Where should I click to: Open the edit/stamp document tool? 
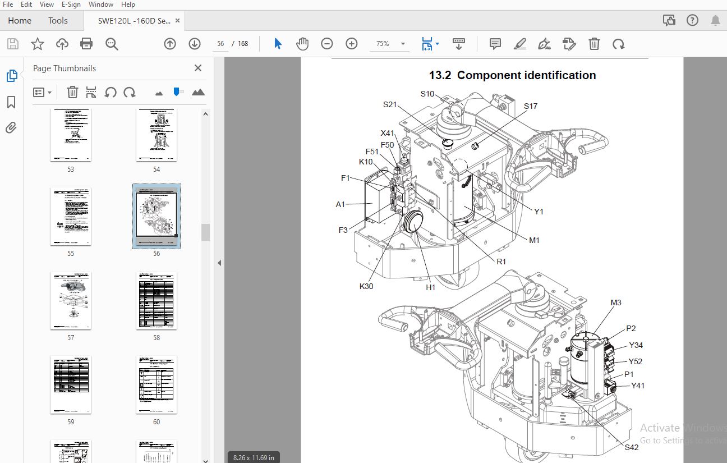pyautogui.click(x=569, y=44)
